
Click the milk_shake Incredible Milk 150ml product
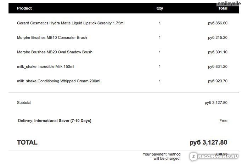(45, 66)
